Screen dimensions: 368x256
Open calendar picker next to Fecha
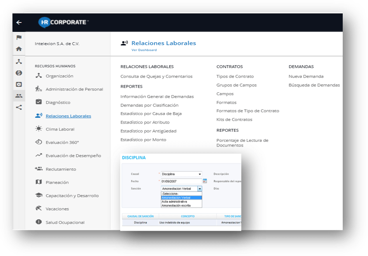[205, 181]
